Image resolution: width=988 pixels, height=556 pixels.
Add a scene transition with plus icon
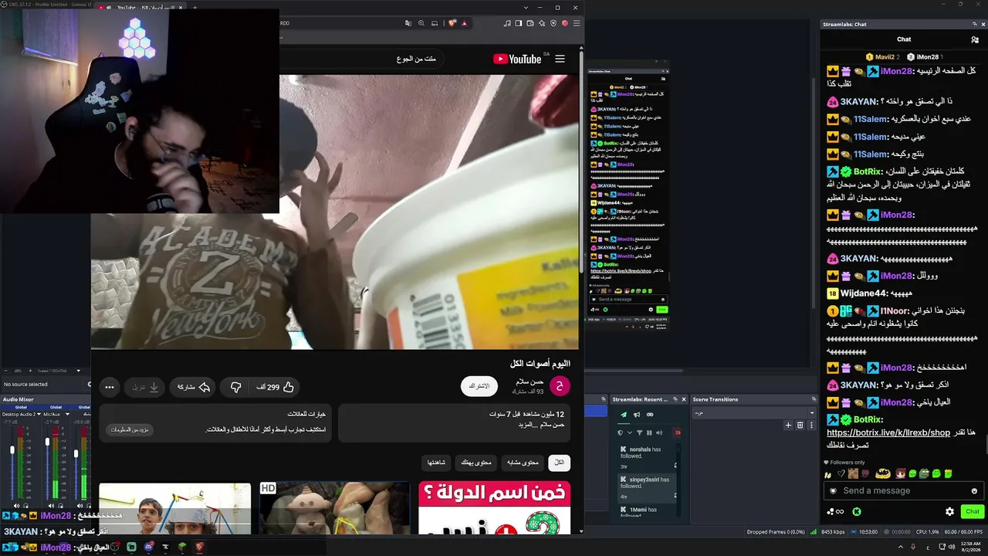(788, 425)
